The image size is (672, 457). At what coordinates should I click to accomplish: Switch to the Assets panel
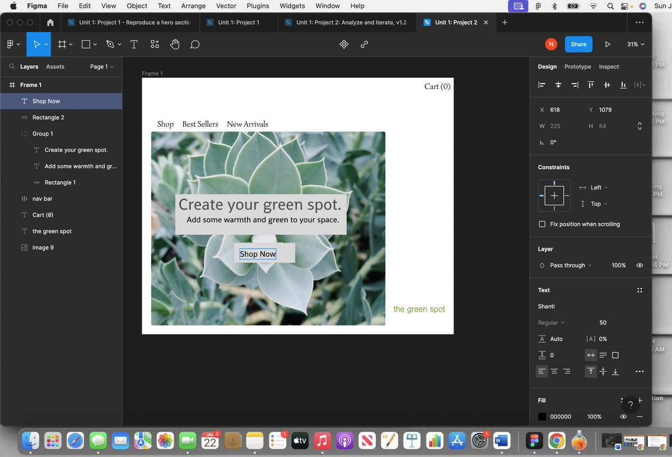tap(55, 67)
